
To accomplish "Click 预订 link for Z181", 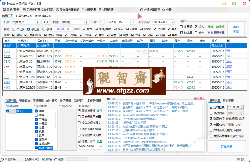I will [x=229, y=51].
